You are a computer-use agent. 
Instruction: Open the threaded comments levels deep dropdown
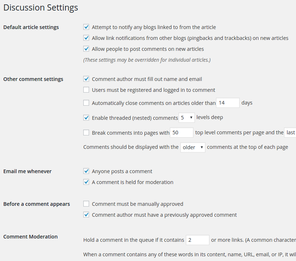coord(187,118)
